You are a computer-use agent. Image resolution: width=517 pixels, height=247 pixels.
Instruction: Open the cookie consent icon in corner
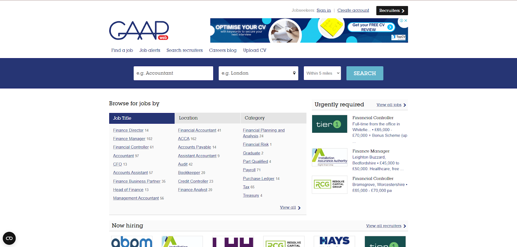tap(9, 238)
